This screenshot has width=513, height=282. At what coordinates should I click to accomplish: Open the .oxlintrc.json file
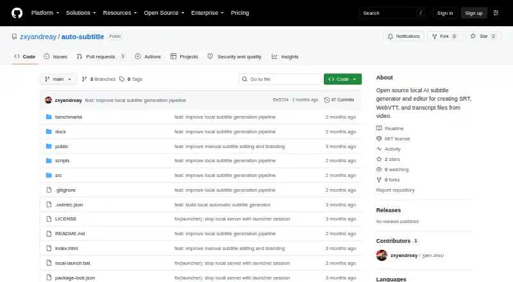[69, 205]
